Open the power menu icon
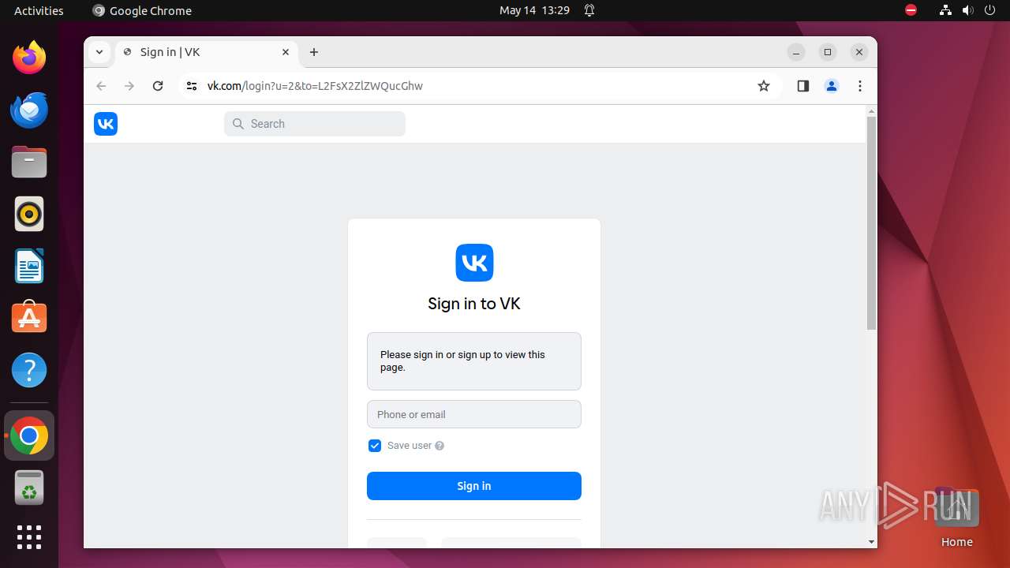The width and height of the screenshot is (1010, 568). 990,10
